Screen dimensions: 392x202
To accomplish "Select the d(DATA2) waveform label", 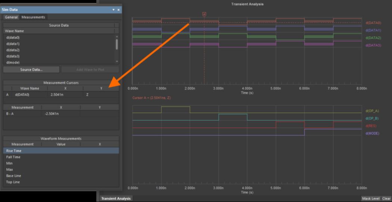I will click(x=373, y=38).
